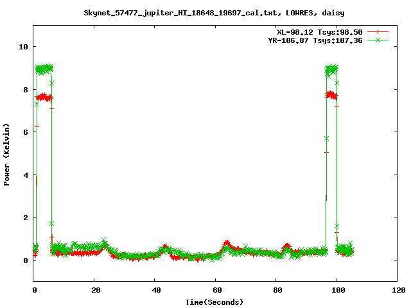This screenshot has width=411, height=308.
Task: Click the red XL legend line sample
Action: point(378,32)
